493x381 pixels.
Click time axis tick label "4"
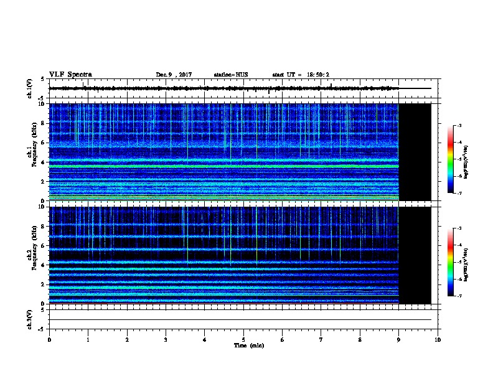click(205, 340)
